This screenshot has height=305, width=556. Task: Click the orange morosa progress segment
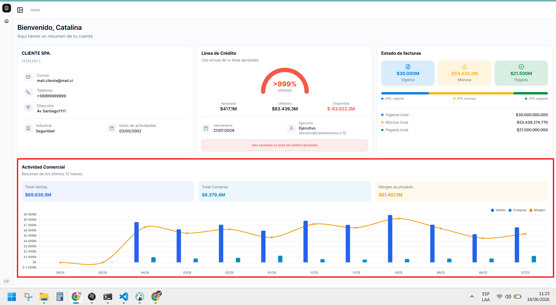click(471, 93)
